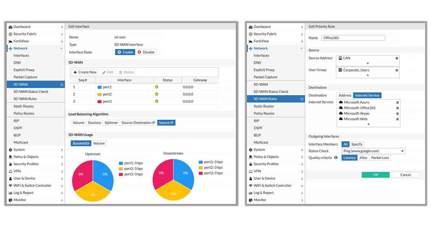Click VPN monitor icon in left panel
Image resolution: width=431 pixels, height=227 pixels.
[10, 171]
